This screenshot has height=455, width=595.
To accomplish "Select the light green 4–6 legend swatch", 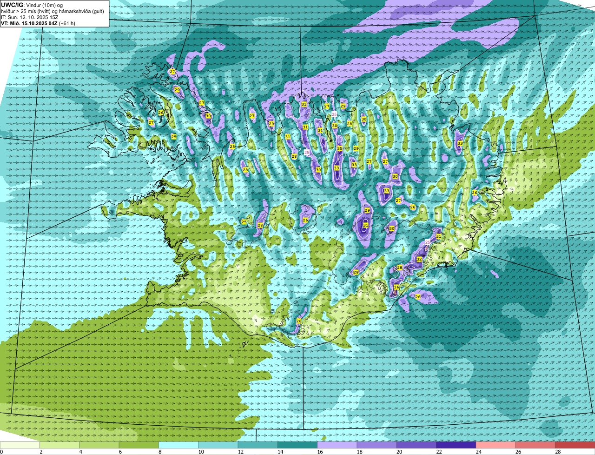I will coord(99,445).
